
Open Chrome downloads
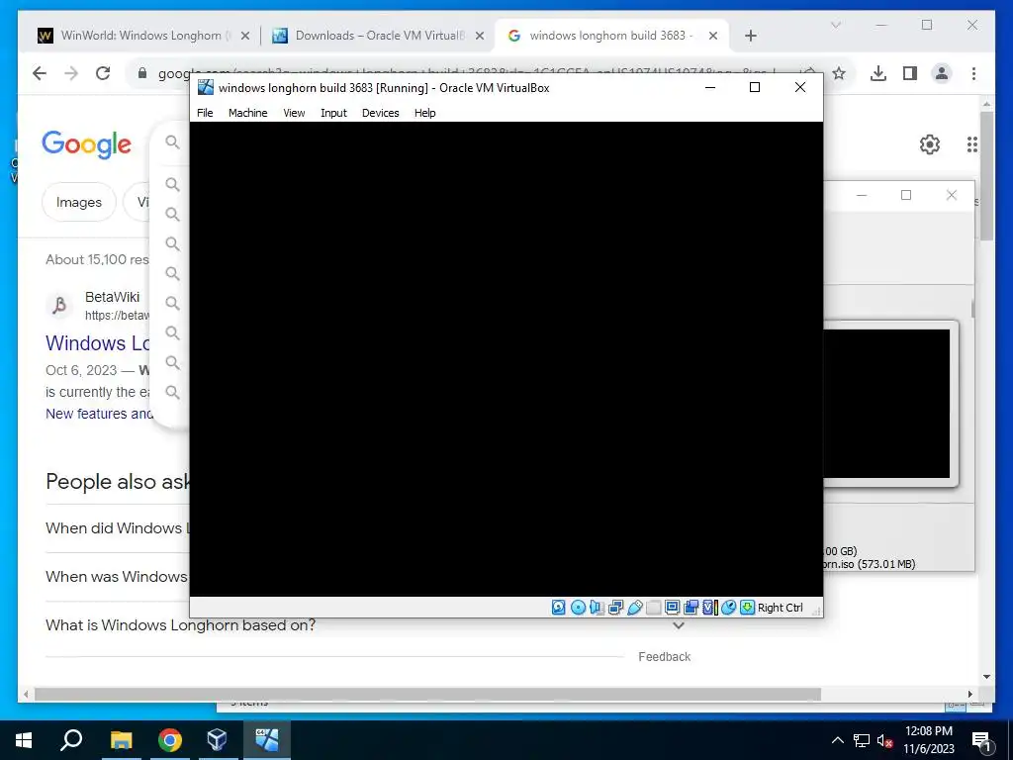(878, 73)
